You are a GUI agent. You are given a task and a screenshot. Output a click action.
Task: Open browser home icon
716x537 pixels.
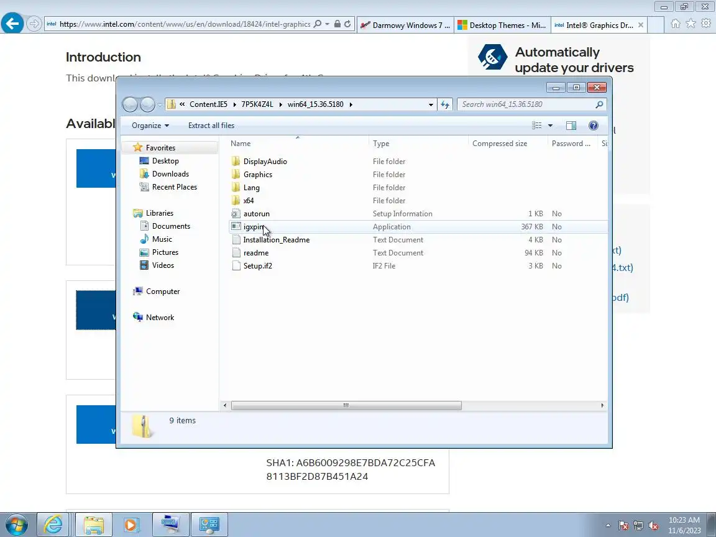point(676,24)
